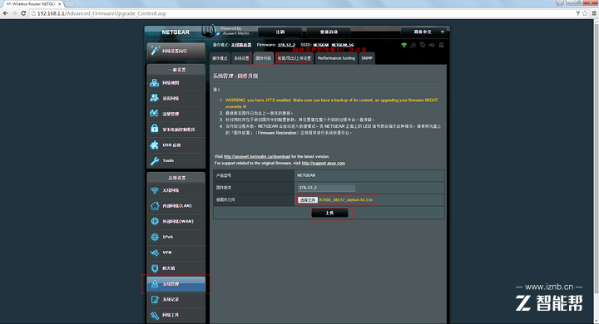Image resolution: width=599 pixels, height=324 pixels.
Task: Switch to the 恢复/导出/上传设置 tab
Action: [295, 58]
